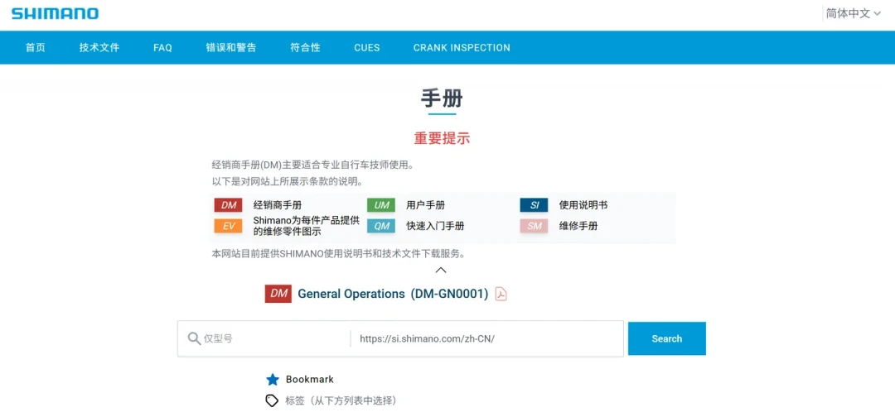Click the Bookmark label
The image size is (895, 417).
coord(310,380)
